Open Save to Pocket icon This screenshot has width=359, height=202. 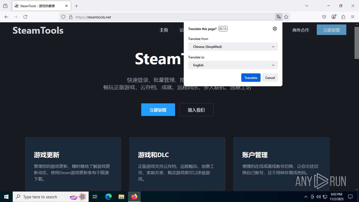pyautogui.click(x=324, y=17)
